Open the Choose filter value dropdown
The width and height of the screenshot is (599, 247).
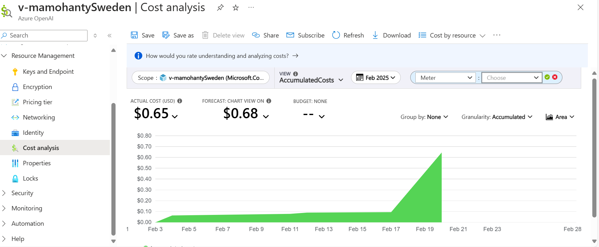(x=512, y=78)
